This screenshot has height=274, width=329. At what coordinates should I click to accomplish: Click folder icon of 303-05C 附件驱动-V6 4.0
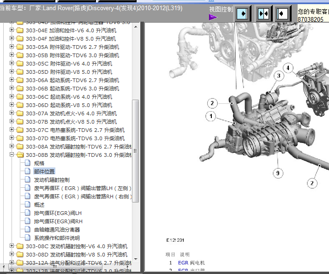click(20, 64)
